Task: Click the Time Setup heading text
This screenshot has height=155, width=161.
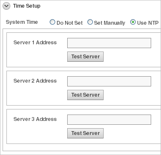Action: coord(27,6)
